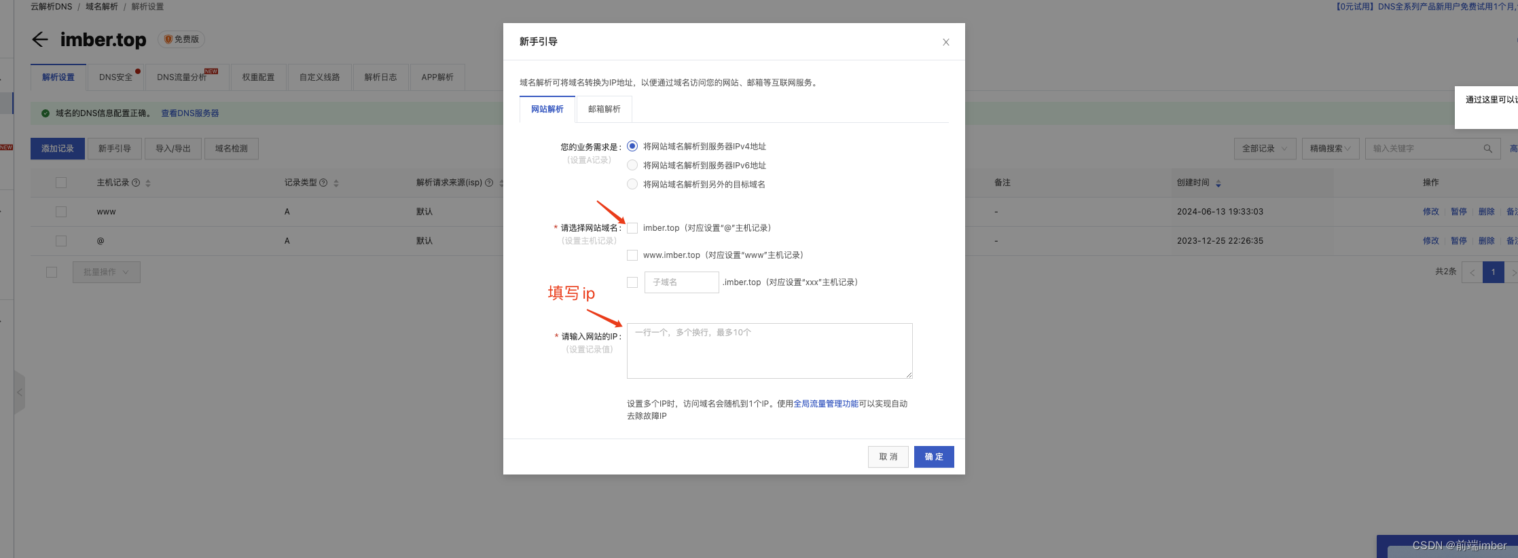Select resolve to another target domain radio
This screenshot has height=558, width=1518.
(x=632, y=184)
